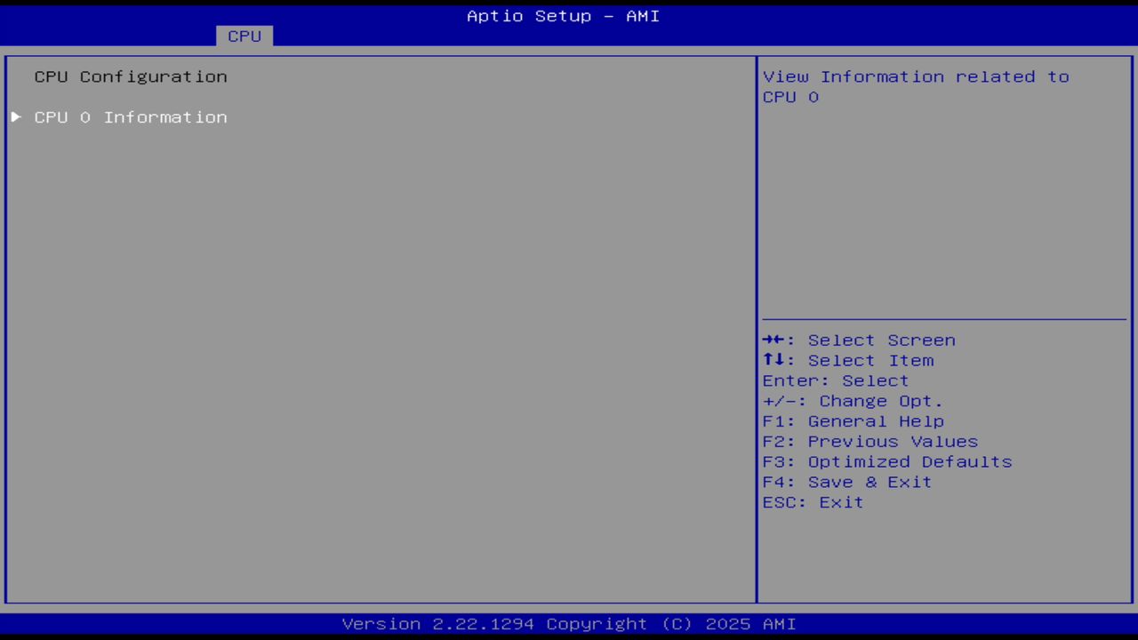Click the F2 Previous Values legend item
This screenshot has height=640, width=1138.
(x=869, y=441)
